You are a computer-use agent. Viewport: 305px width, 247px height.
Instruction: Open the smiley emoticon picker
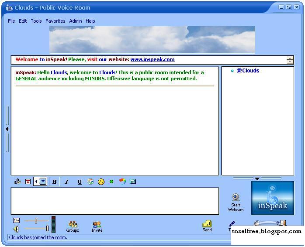pos(101,182)
